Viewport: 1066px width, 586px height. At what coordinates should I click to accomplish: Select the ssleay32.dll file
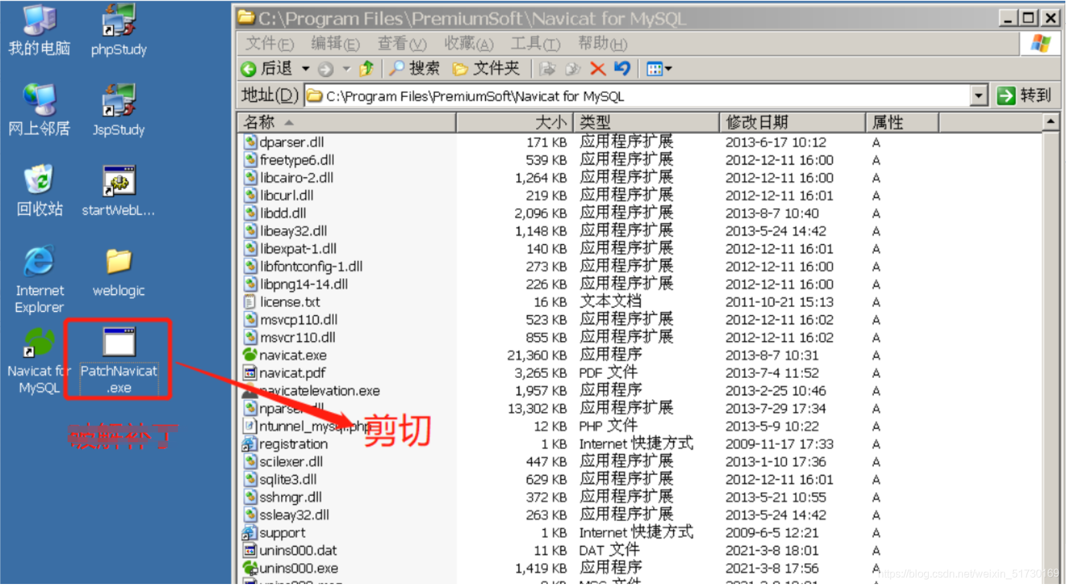coord(287,514)
